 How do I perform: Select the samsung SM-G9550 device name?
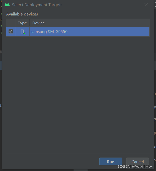point(49,32)
